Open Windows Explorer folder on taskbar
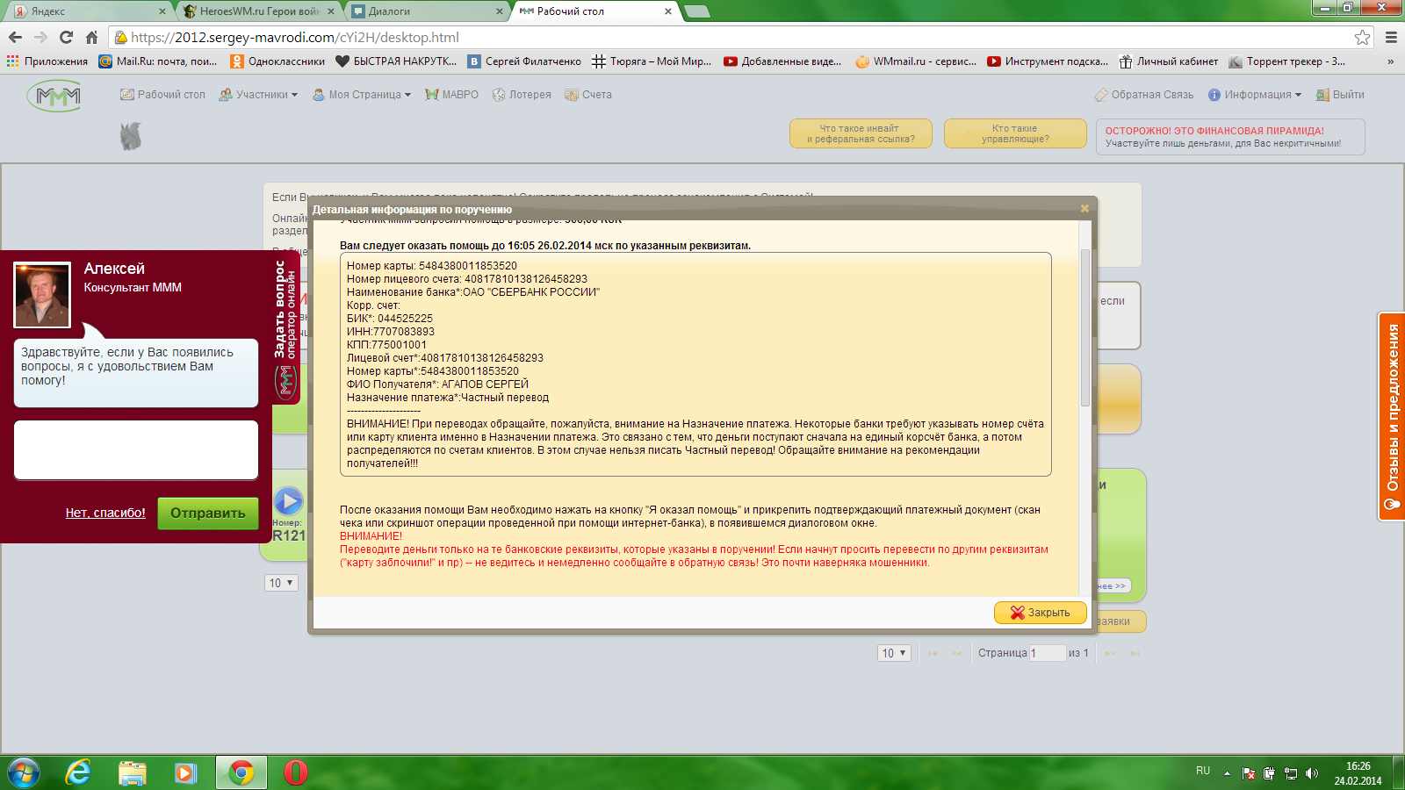1405x790 pixels. coord(133,772)
